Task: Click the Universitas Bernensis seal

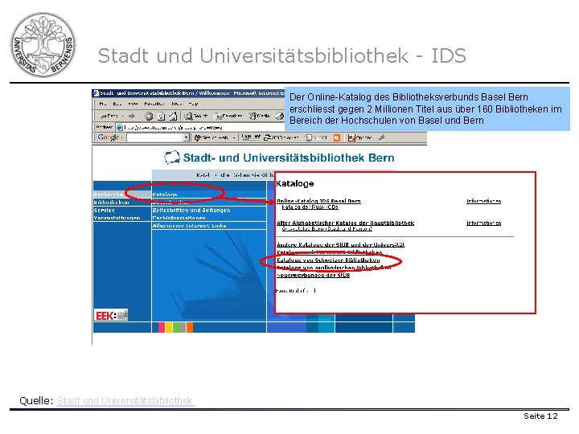Action: point(43,45)
